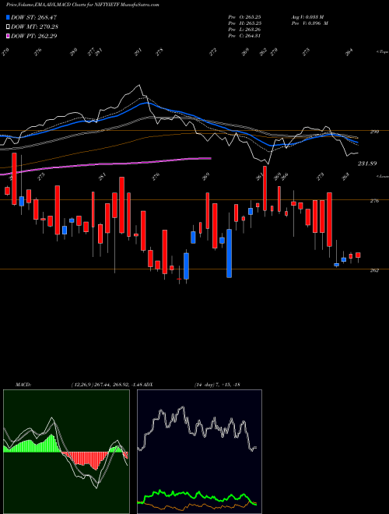
Task: Select the 'DOW ST: 268.47' label
Action: [x=34, y=17]
